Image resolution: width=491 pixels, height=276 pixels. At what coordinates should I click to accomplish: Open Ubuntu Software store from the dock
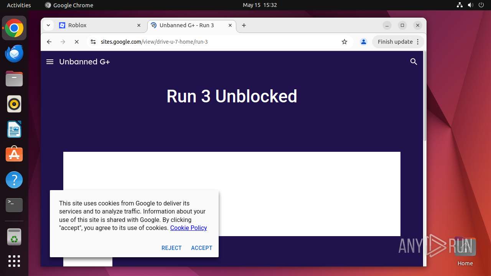(14, 154)
